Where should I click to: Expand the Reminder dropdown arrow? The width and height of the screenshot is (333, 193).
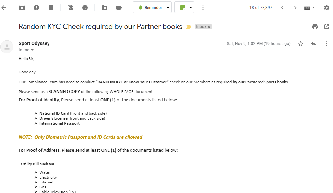click(x=168, y=8)
